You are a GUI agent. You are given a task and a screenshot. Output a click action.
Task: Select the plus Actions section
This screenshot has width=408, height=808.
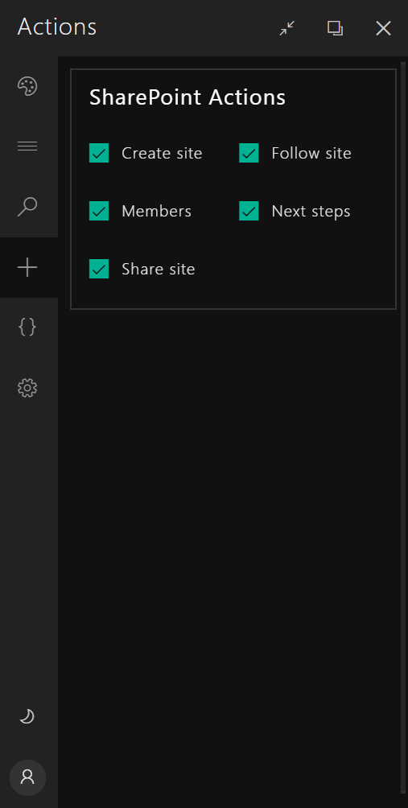tap(27, 267)
